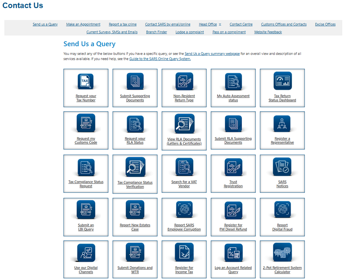Open the Contact Centre menu item
Viewport: 345px width, 279px height.
241,24
